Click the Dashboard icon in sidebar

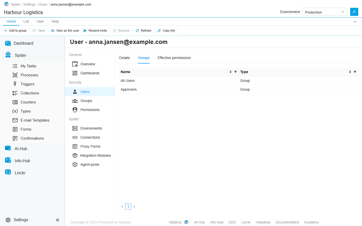pos(8,43)
